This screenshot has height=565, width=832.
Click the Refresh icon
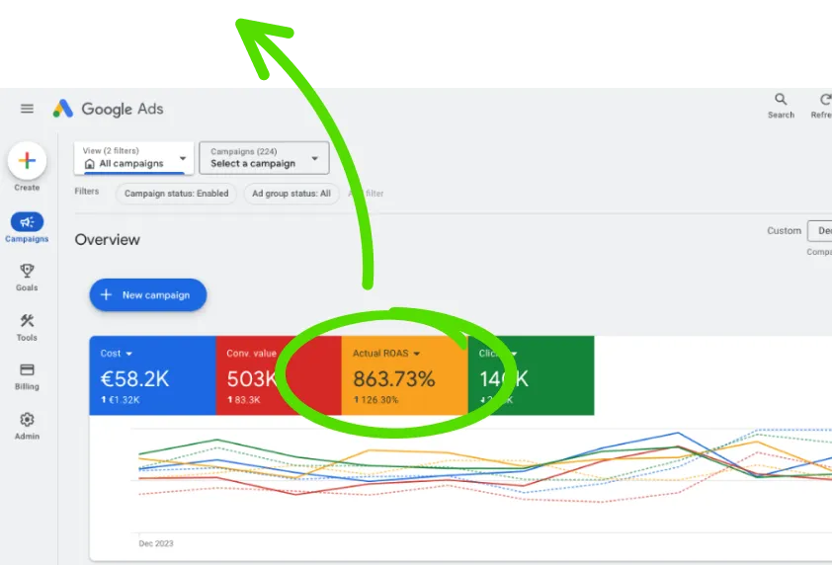tap(823, 100)
